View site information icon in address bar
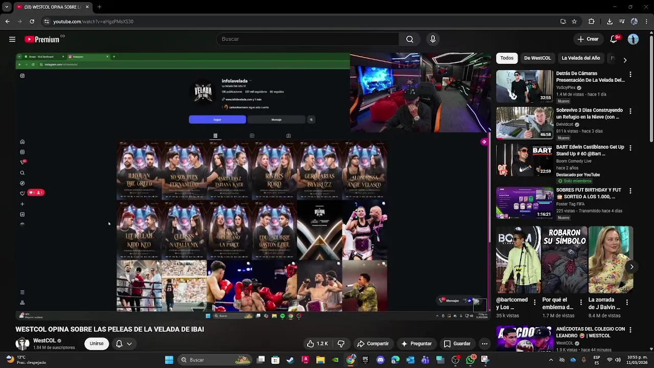 46,21
